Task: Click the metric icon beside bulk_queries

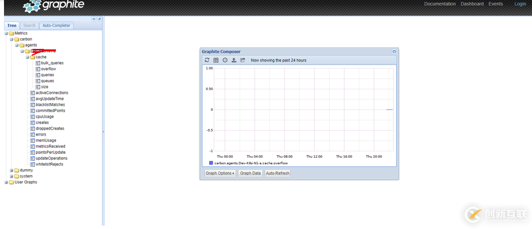Action: (x=37, y=63)
